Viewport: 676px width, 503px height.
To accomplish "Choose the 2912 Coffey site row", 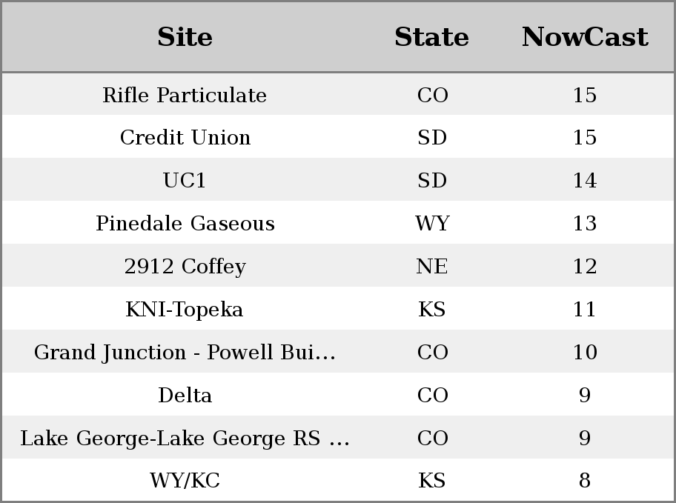I will 338,265.
